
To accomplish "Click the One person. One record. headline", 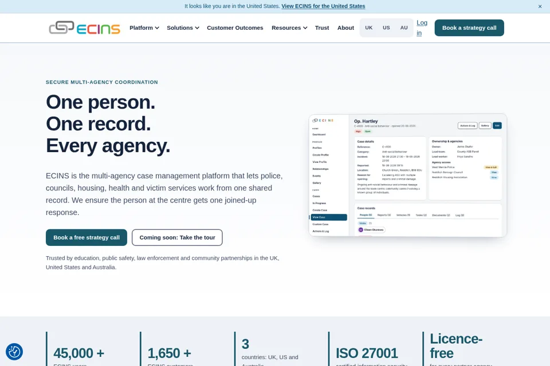I will (x=108, y=124).
